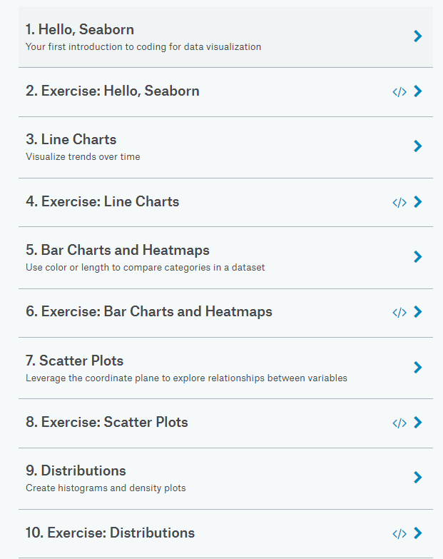
Task: Click code icon beside Exercise: Line Charts
Action: click(399, 202)
